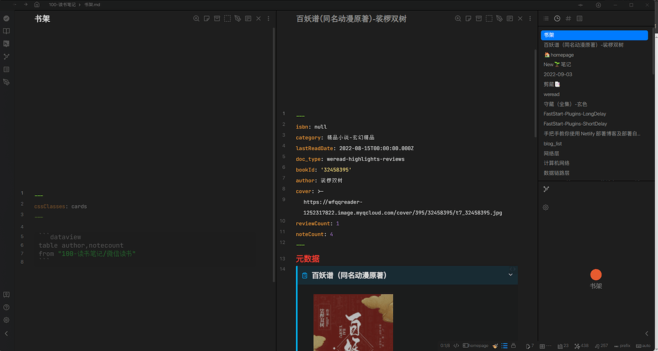
Task: Click the 257 links count in status bar
Action: [601, 346]
